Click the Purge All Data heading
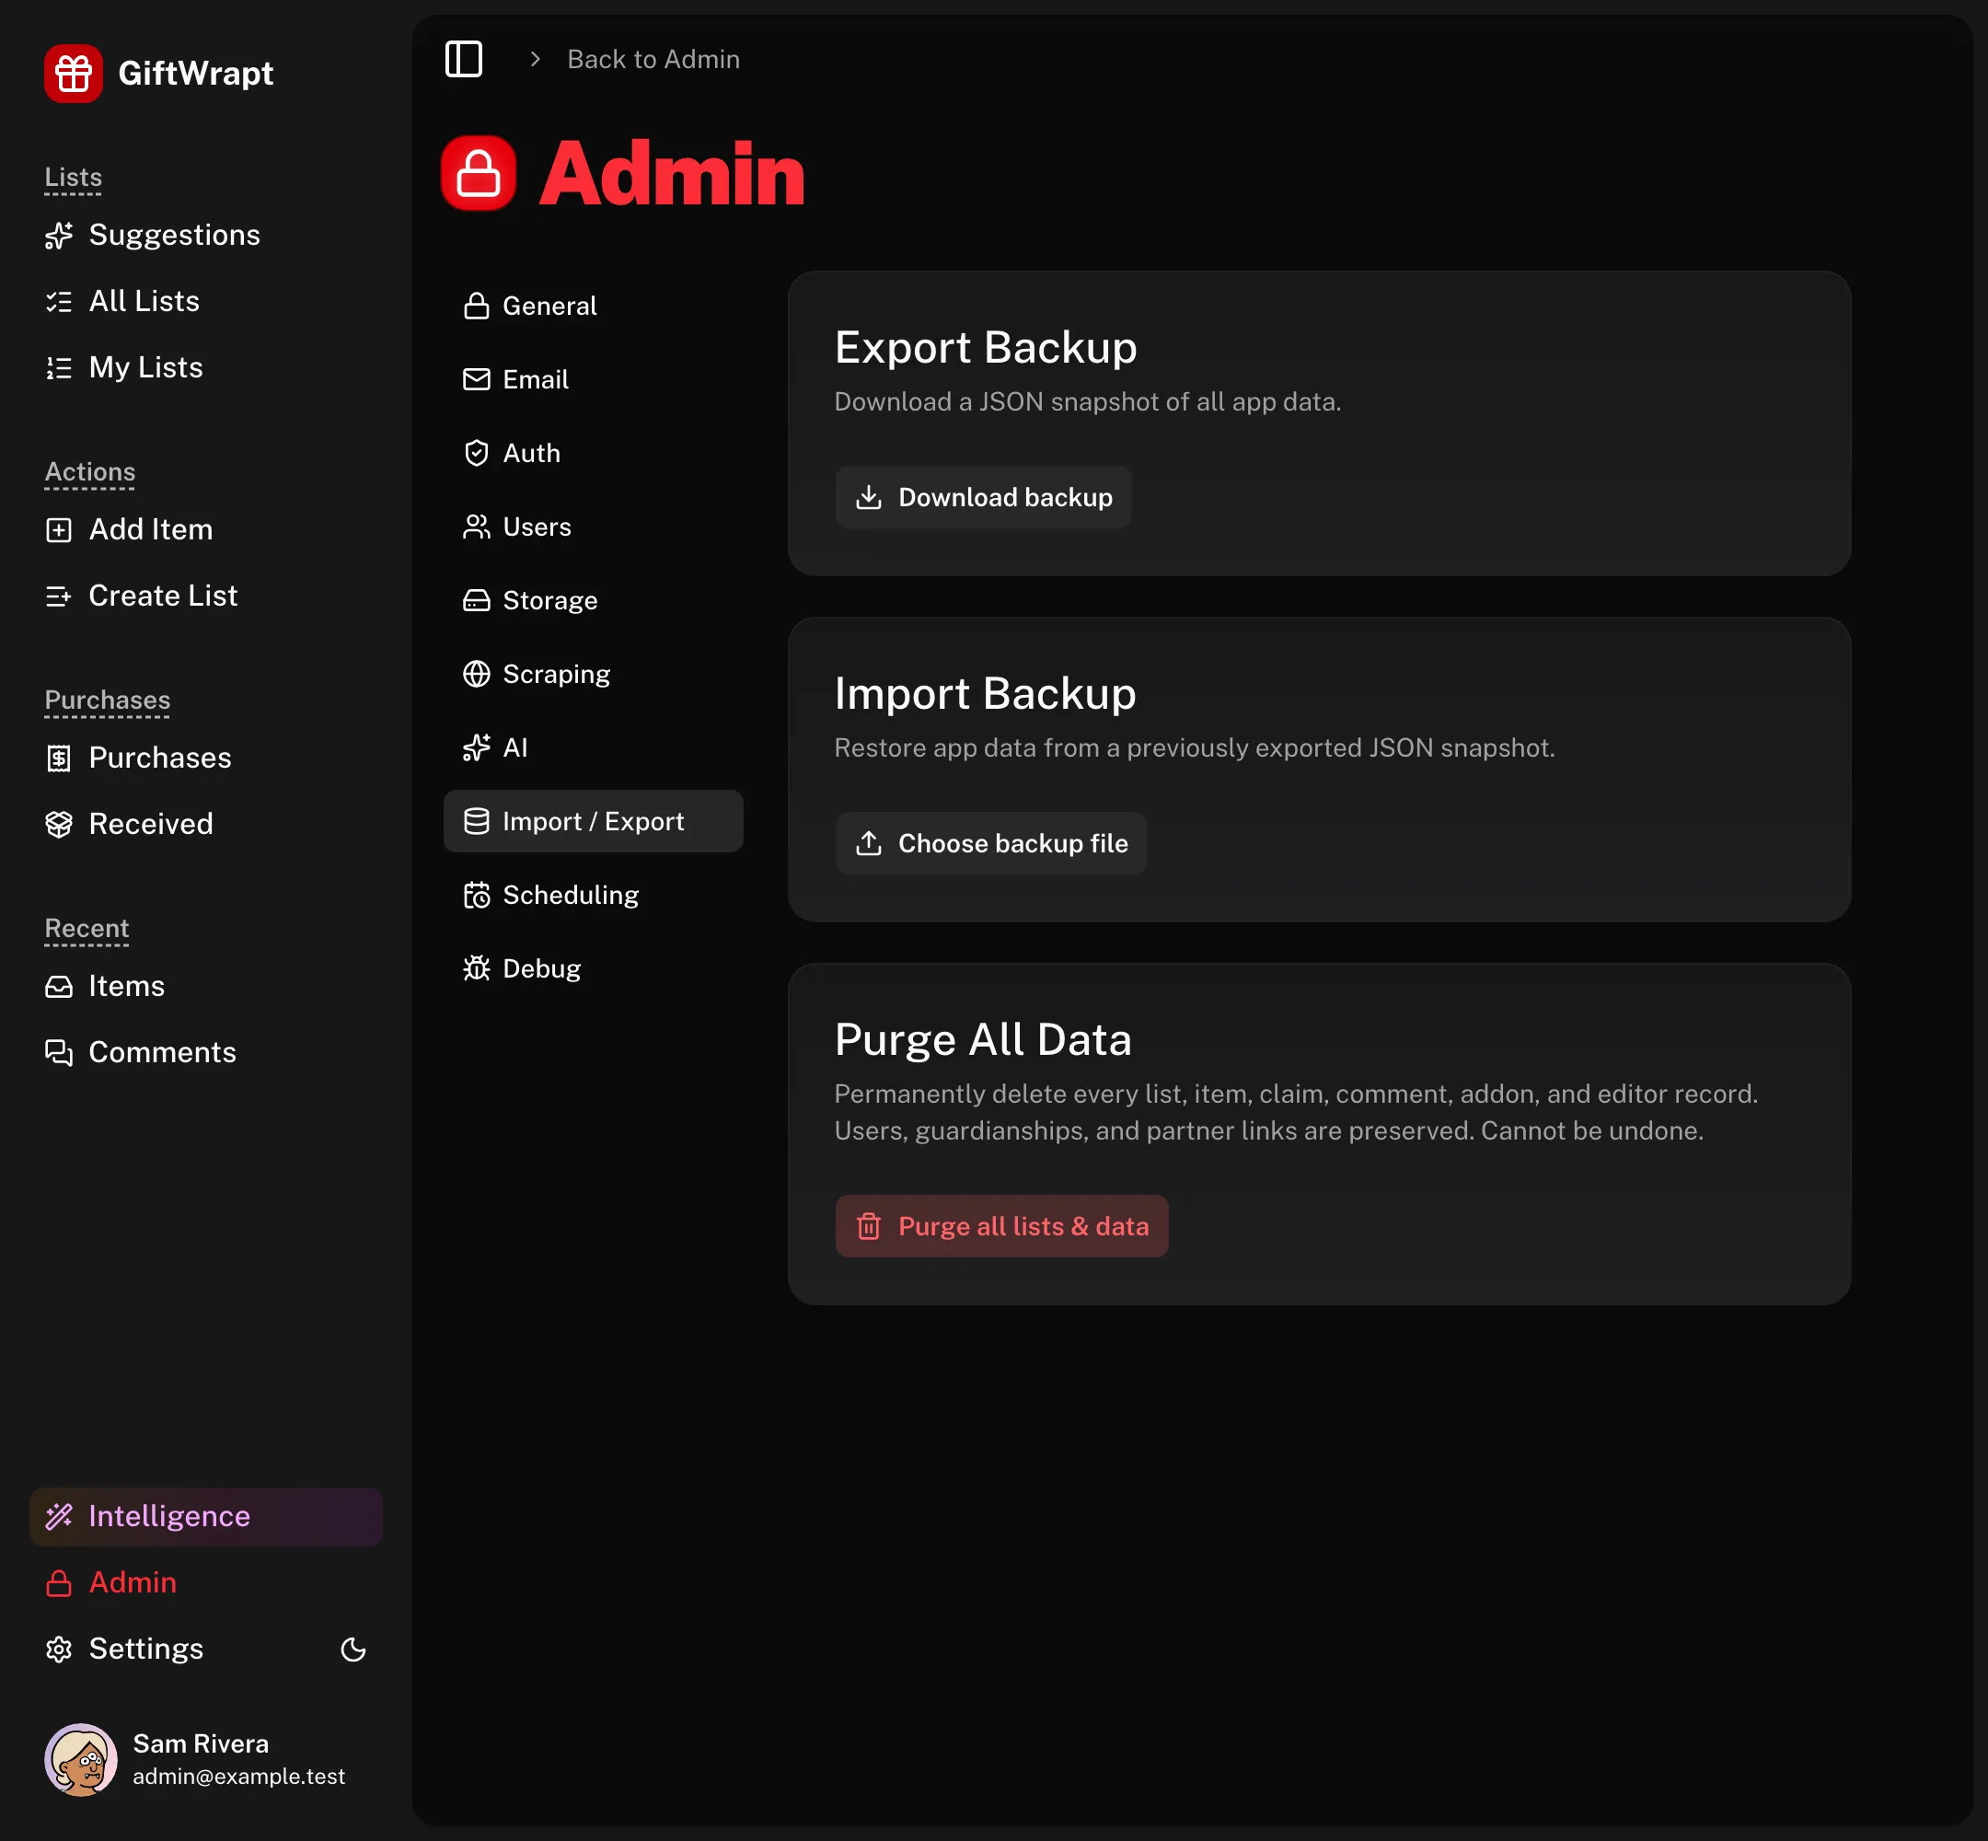 983,1039
